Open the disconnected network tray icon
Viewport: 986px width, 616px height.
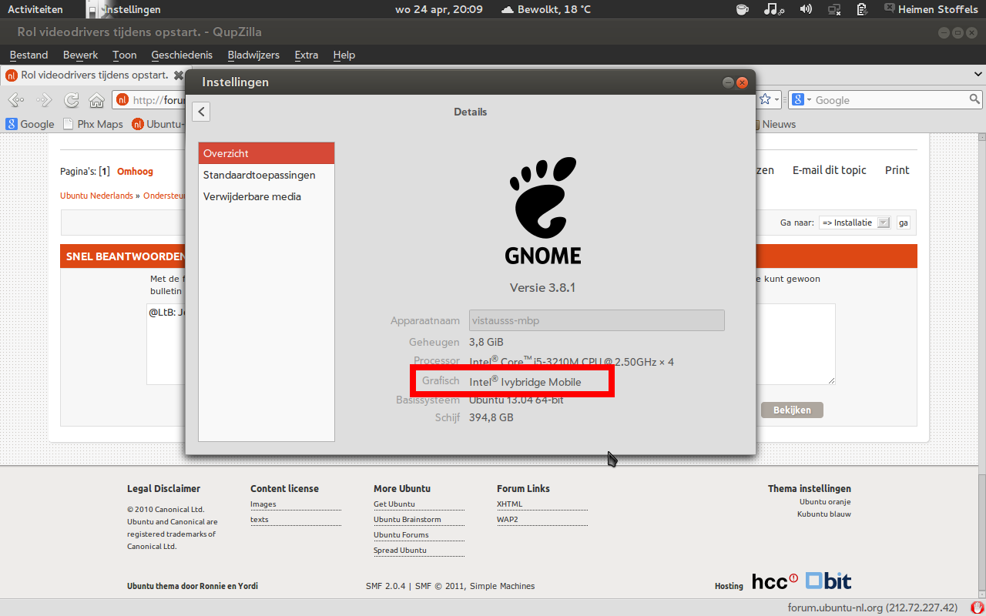[834, 9]
